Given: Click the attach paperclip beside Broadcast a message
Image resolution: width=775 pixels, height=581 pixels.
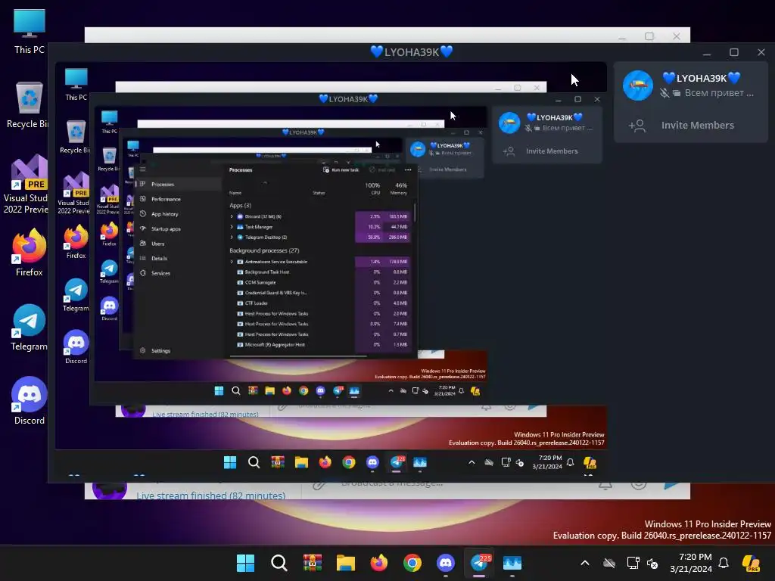Looking at the screenshot, I should pos(320,485).
